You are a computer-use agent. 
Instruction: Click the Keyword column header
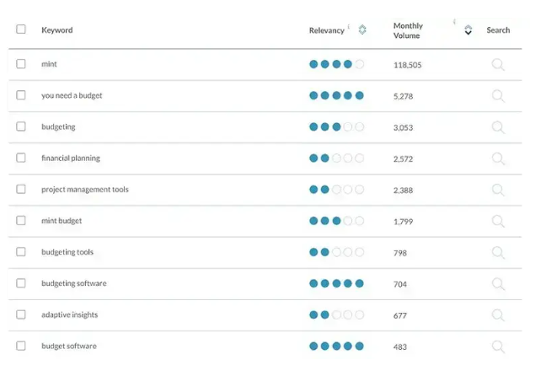tap(57, 30)
